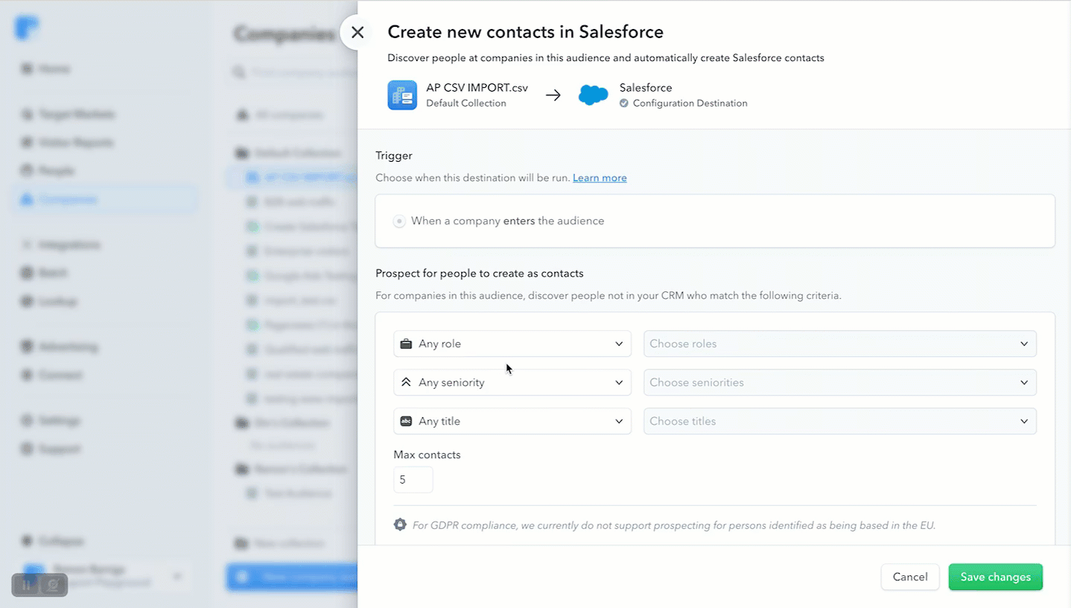The height and width of the screenshot is (608, 1071).
Task: Click the arrow icon between source and Salesforce
Action: tap(553, 95)
